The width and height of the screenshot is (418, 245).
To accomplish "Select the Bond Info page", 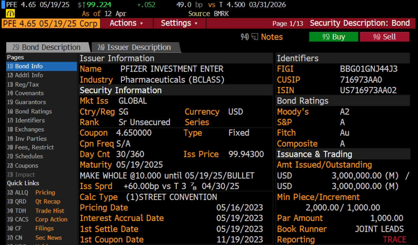I will tap(41, 66).
